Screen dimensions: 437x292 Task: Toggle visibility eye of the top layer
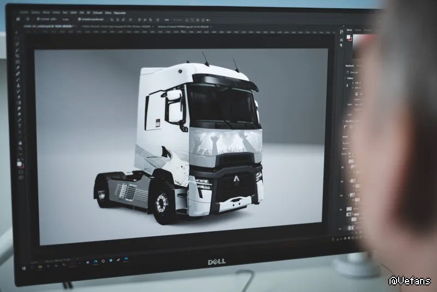click(342, 168)
